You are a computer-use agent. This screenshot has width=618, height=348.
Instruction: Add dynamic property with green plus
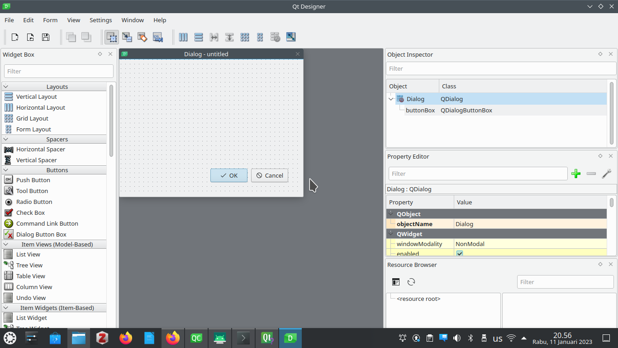click(x=576, y=174)
